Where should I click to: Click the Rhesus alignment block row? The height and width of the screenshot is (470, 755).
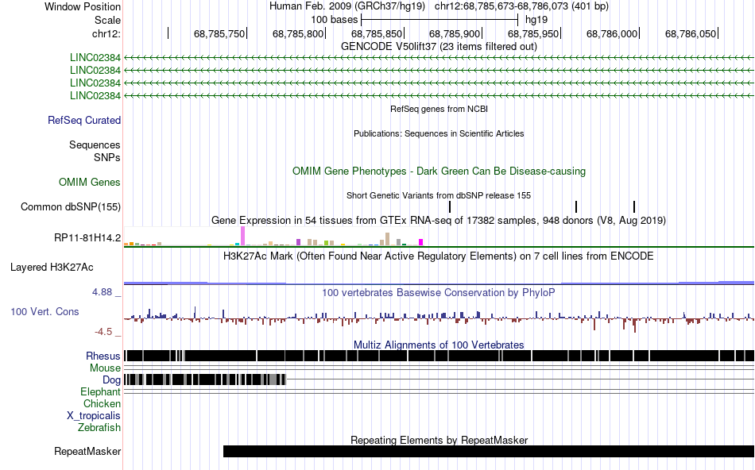click(x=439, y=356)
